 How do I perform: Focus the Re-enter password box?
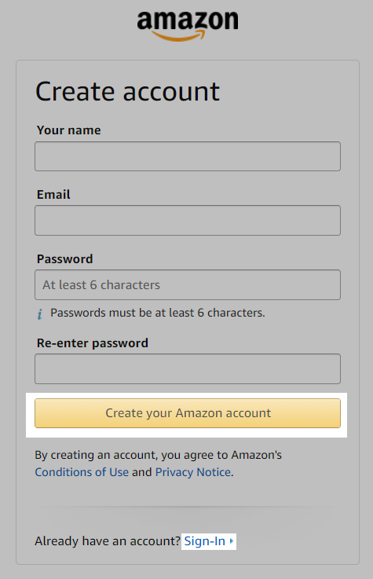(188, 369)
